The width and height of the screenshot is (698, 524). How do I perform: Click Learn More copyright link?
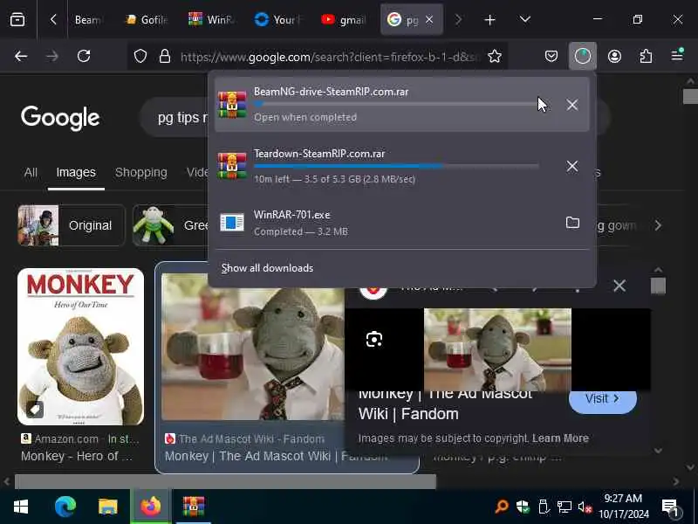(x=560, y=438)
